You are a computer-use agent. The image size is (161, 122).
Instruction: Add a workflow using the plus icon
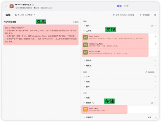click(x=155, y=31)
